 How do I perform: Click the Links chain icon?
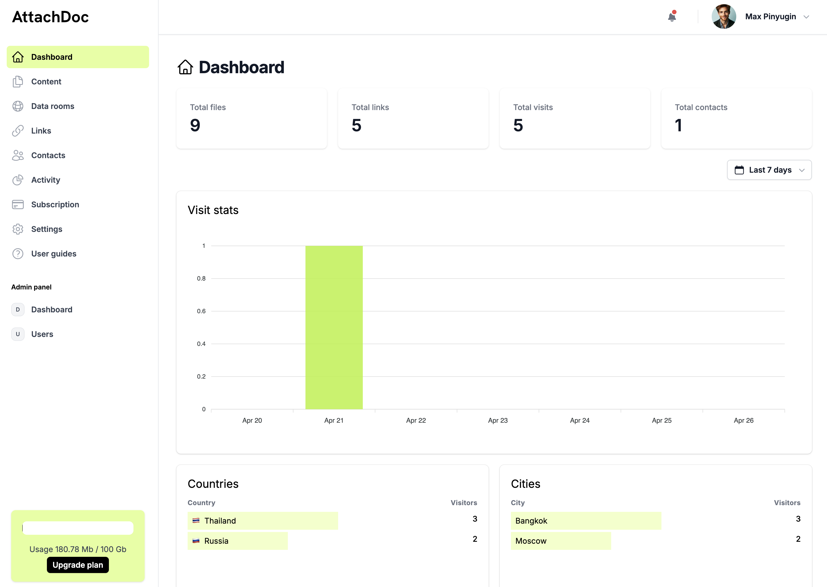[18, 131]
